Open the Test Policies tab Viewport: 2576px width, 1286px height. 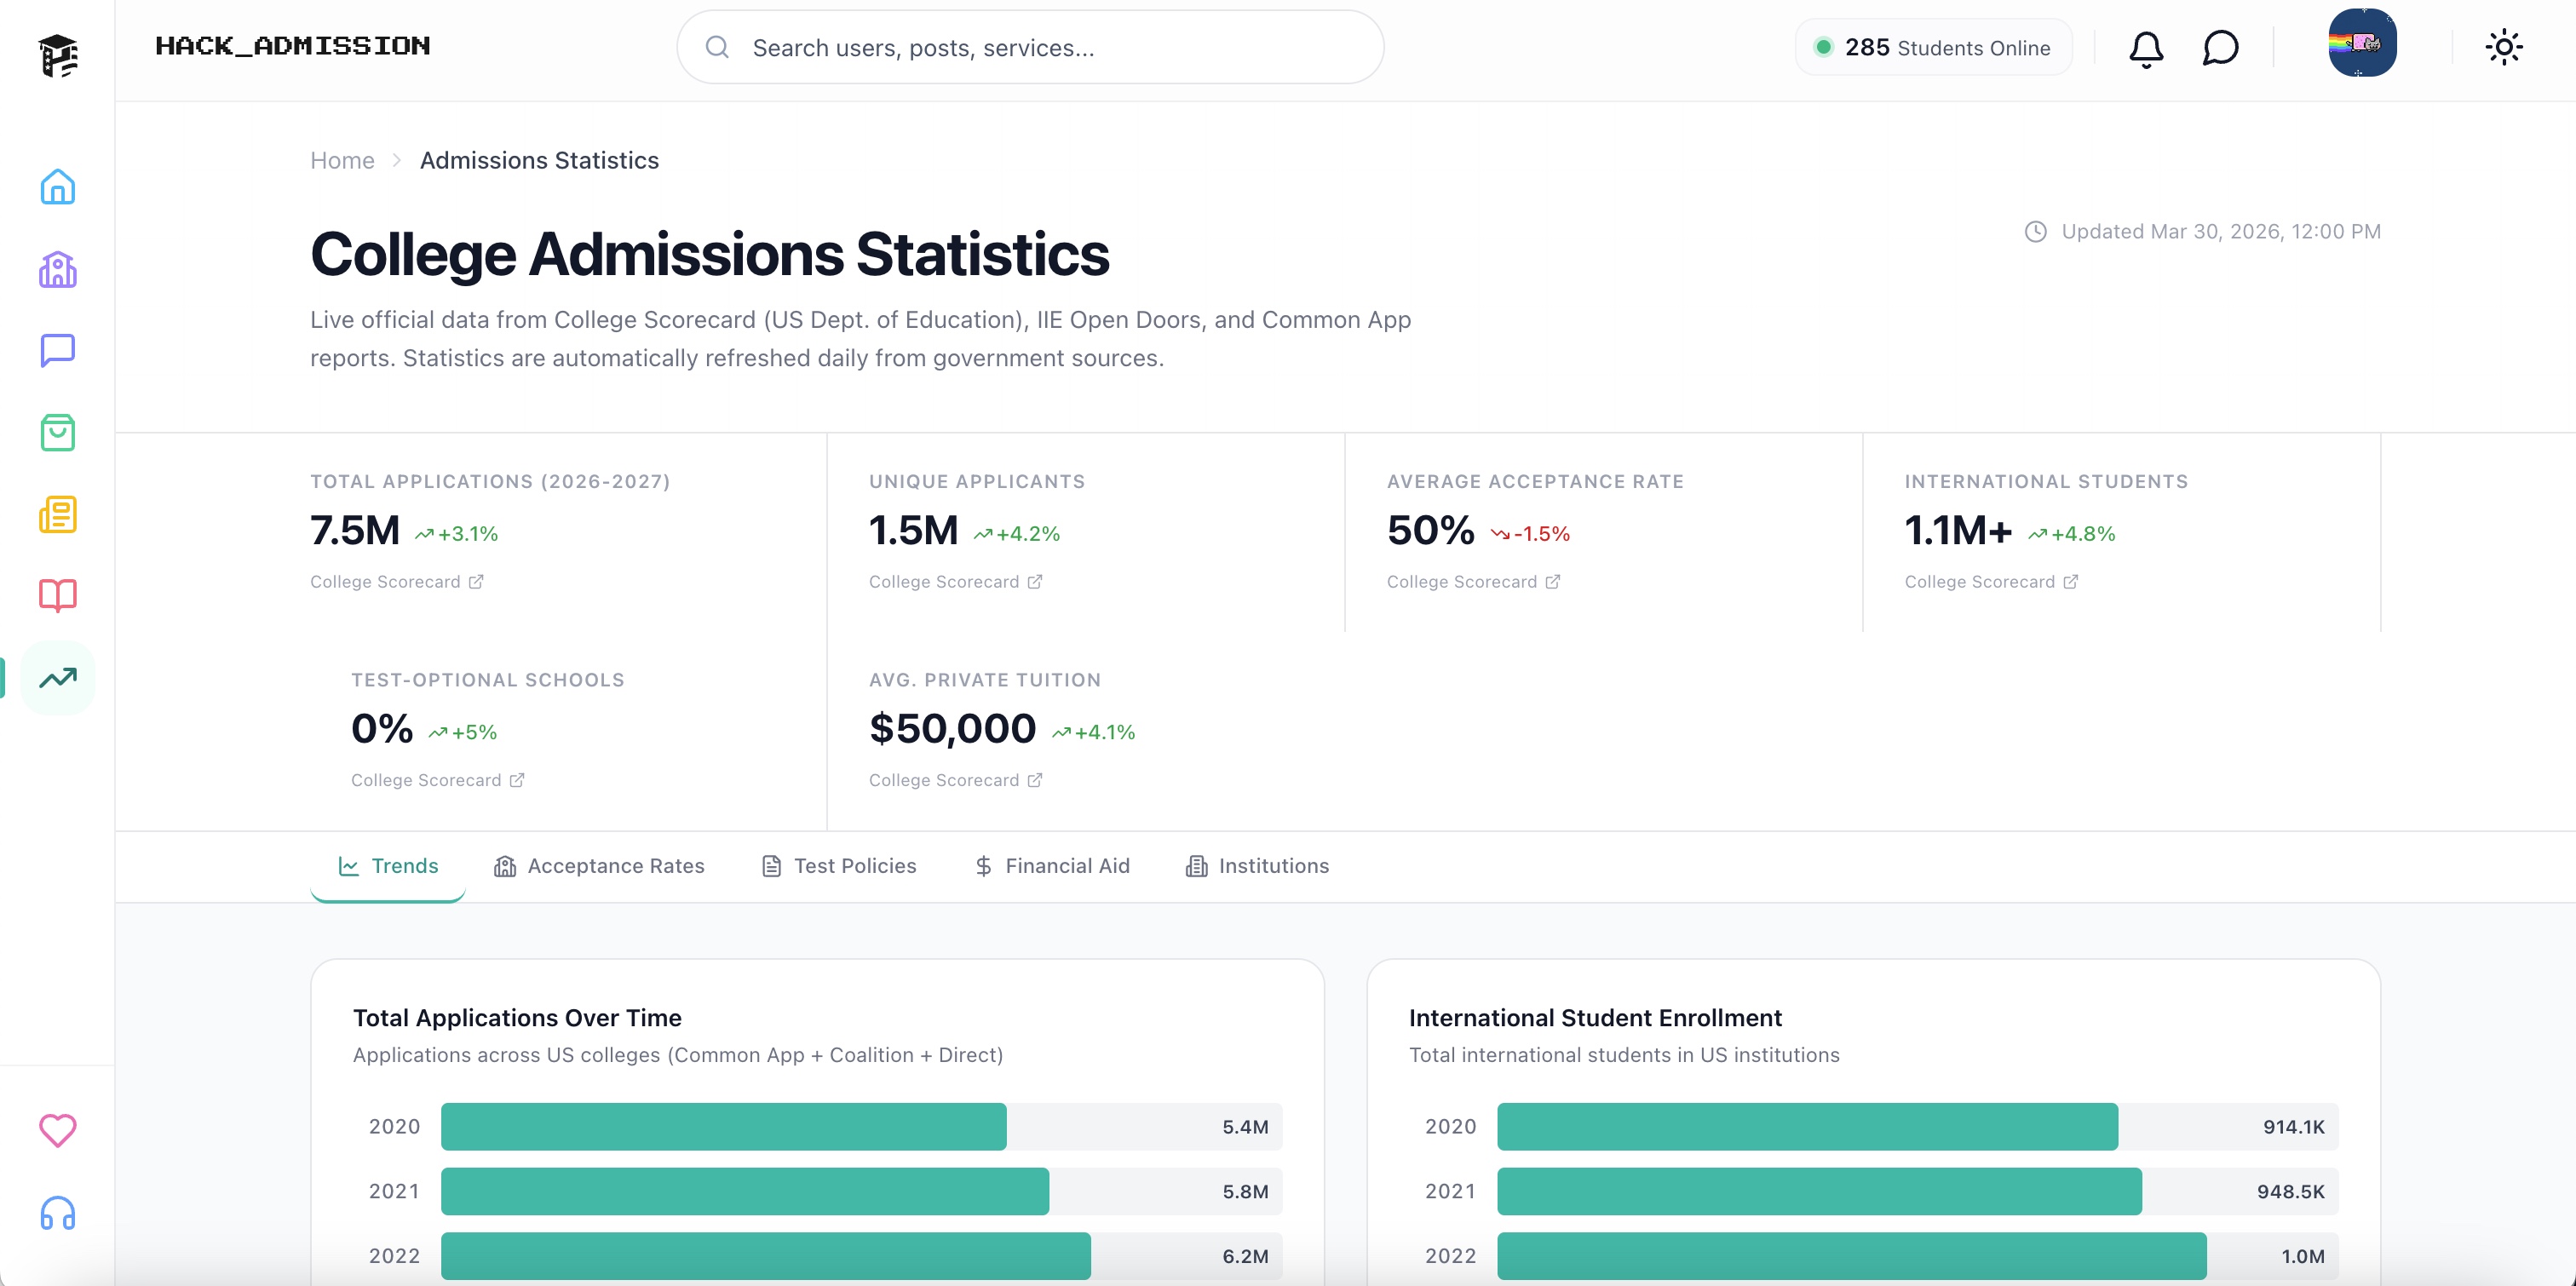coord(838,866)
